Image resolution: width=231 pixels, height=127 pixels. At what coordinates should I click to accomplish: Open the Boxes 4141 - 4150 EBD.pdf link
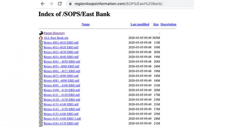pos(62,109)
